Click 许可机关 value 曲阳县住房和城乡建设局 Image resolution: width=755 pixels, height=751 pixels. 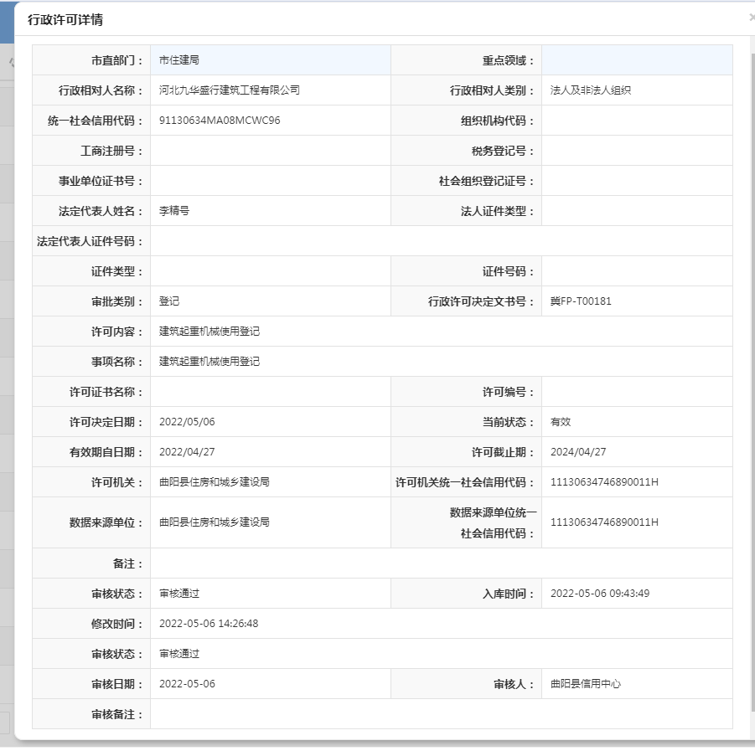[x=215, y=481]
